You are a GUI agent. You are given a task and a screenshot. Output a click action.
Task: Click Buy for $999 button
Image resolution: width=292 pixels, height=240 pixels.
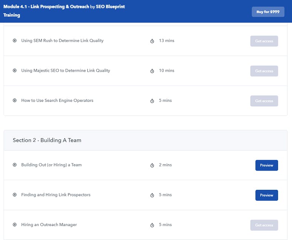pos(268,12)
